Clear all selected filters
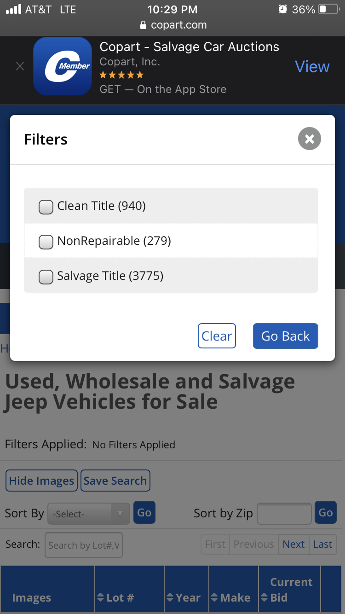The width and height of the screenshot is (345, 614). tap(217, 336)
